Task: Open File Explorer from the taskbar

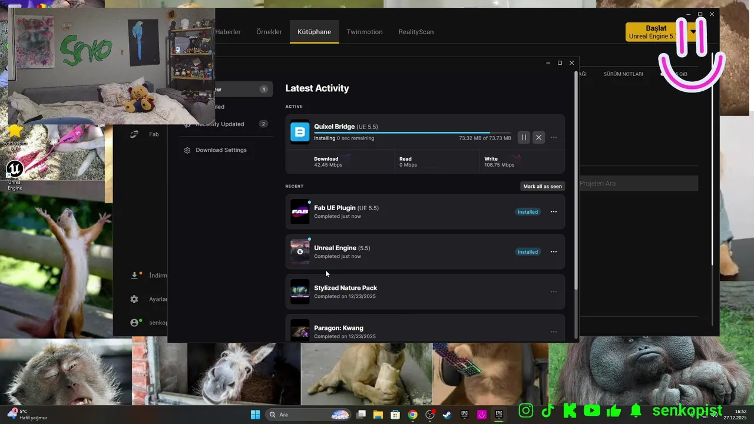Action: pyautogui.click(x=378, y=415)
